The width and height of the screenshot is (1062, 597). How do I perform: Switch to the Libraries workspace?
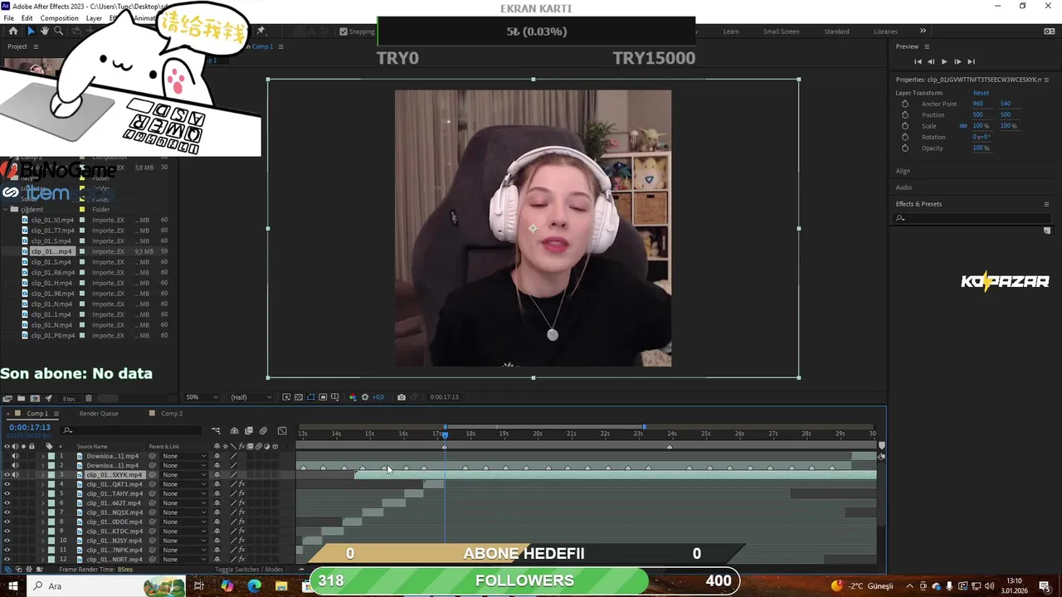coord(885,32)
